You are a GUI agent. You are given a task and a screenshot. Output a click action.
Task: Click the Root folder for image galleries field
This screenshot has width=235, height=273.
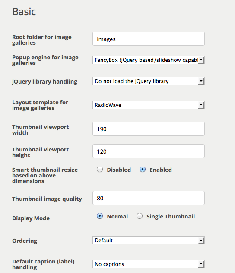point(149,39)
